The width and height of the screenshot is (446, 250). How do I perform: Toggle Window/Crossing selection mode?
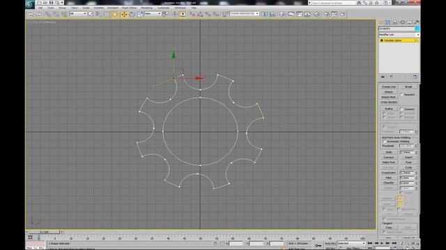114,14
